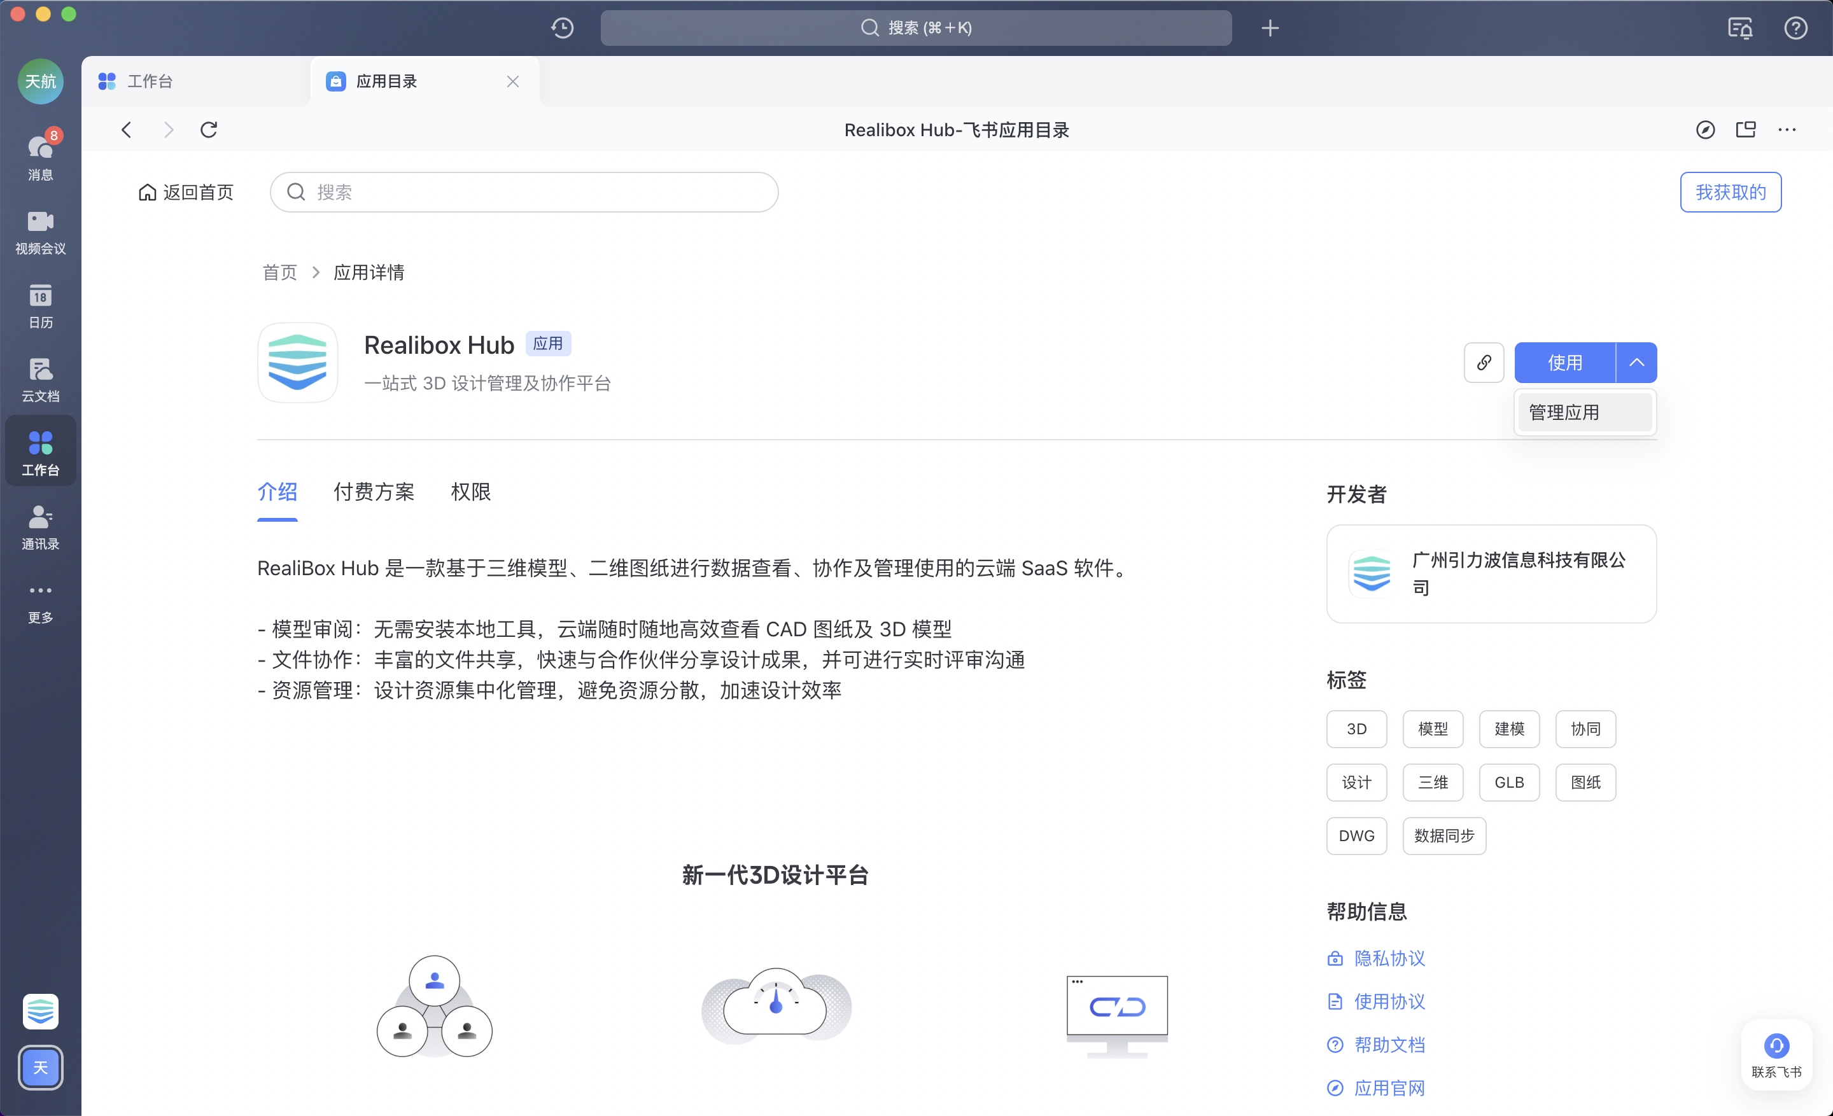The height and width of the screenshot is (1116, 1833).
Task: Click 返回首页 link
Action: (x=185, y=192)
